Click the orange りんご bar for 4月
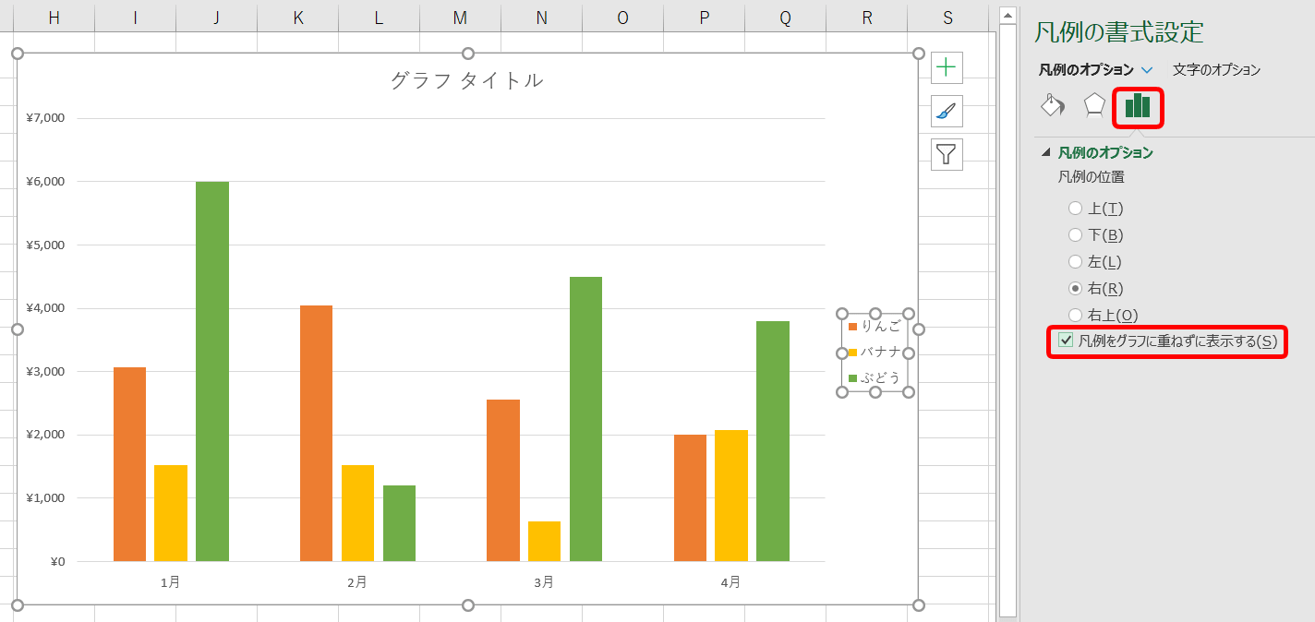 tap(690, 498)
